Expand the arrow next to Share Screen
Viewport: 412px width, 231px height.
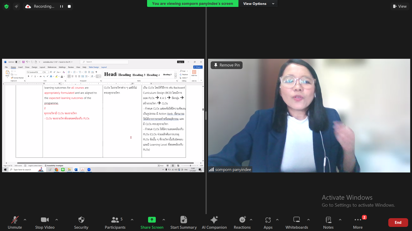point(164,220)
